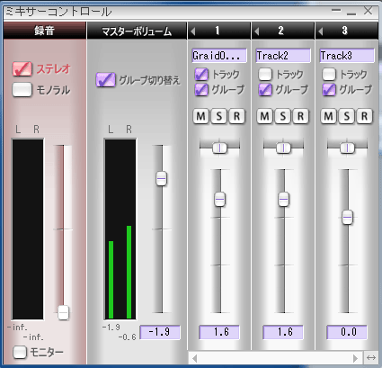Screen dimensions: 382x368
Task: Click the horizontal double-arrow width toggle icon
Action: (371, 357)
